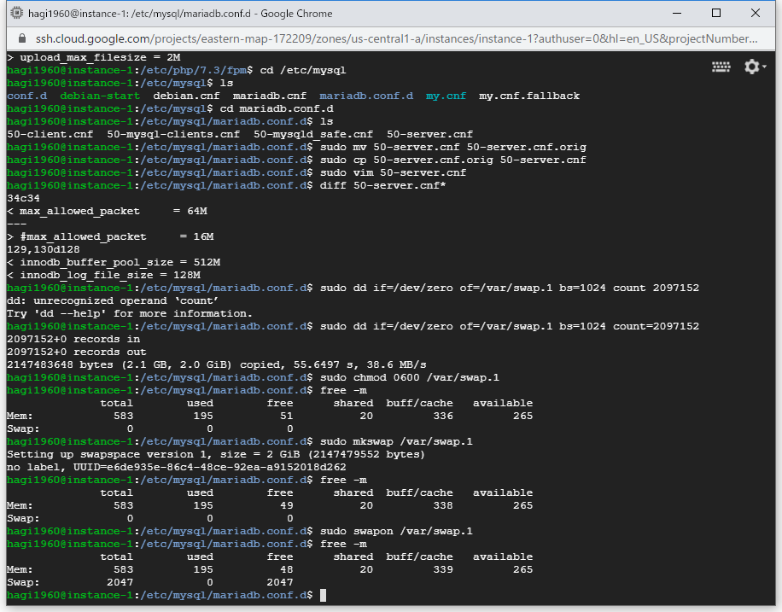The height and width of the screenshot is (612, 782).
Task: Click the 'debian-start' entry in the listing
Action: coord(100,96)
